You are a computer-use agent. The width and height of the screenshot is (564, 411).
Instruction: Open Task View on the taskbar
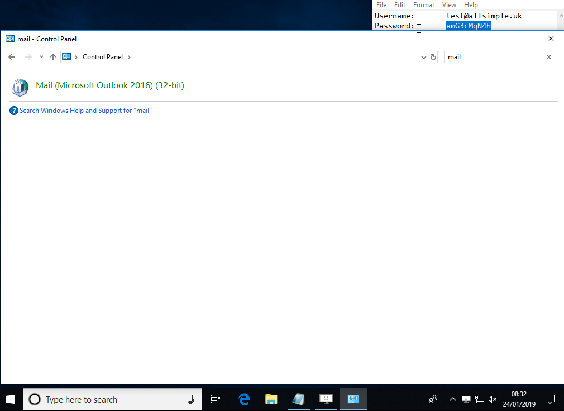coord(216,399)
